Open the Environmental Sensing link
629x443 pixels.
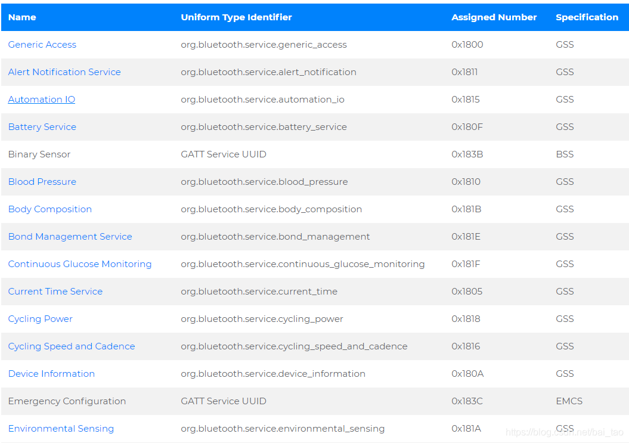(x=61, y=429)
